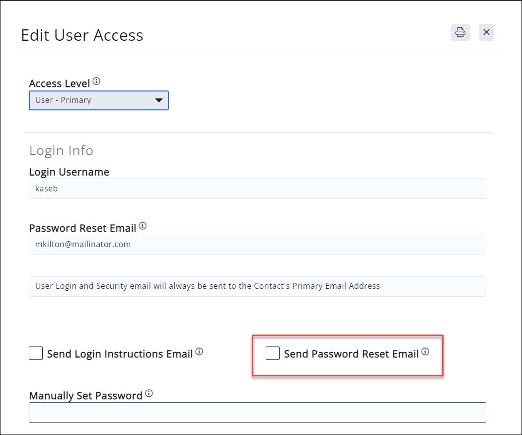Click the info icon beside Password Reset Email
The image size is (522, 435).
pos(143,226)
